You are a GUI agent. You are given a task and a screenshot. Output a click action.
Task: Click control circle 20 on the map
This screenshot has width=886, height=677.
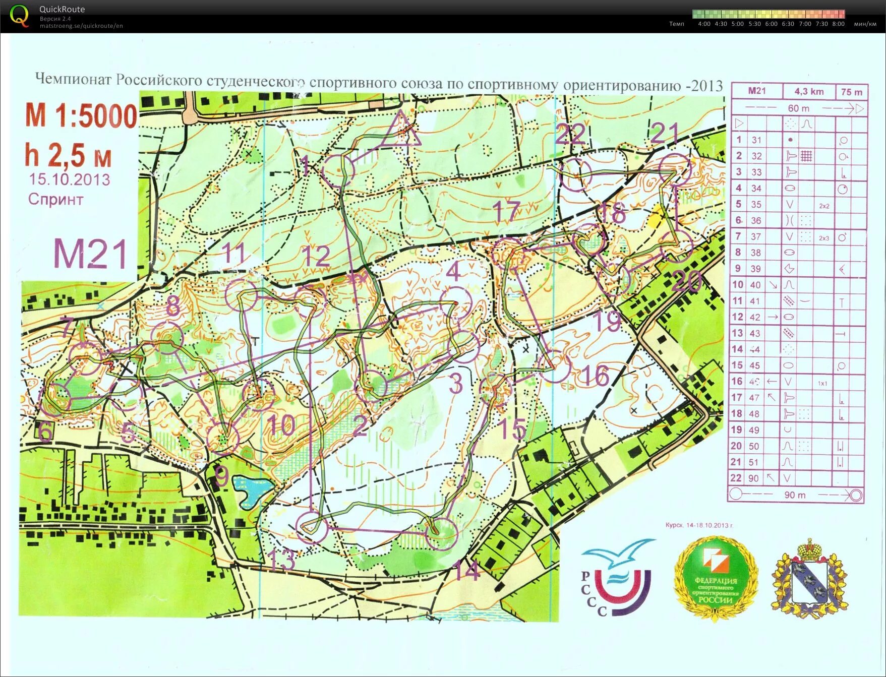(x=677, y=246)
